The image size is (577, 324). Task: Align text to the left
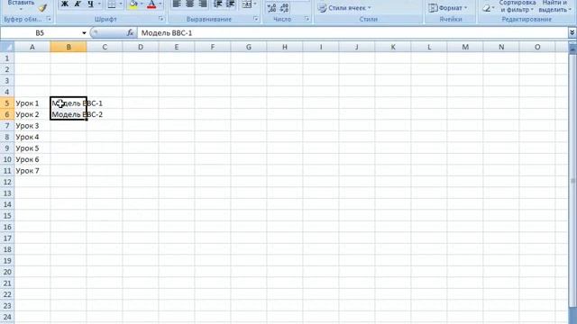click(x=177, y=4)
